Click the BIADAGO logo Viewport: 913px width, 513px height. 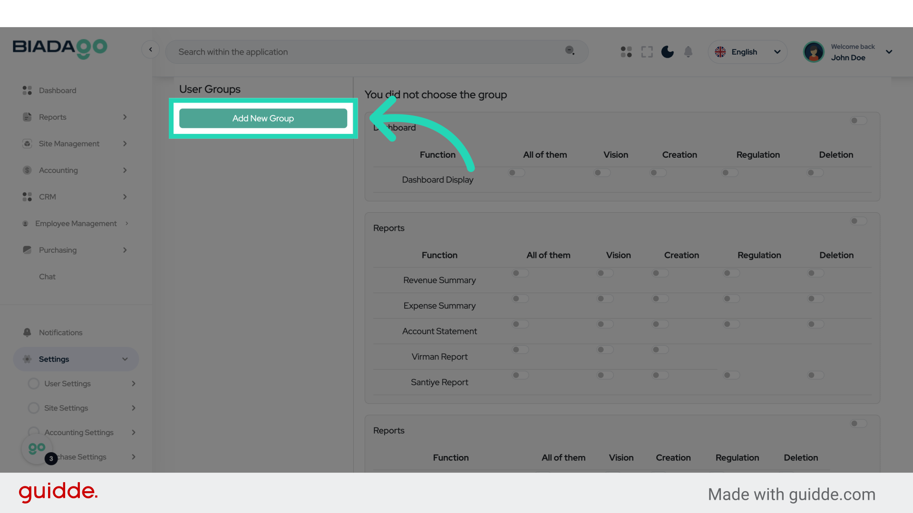point(60,48)
